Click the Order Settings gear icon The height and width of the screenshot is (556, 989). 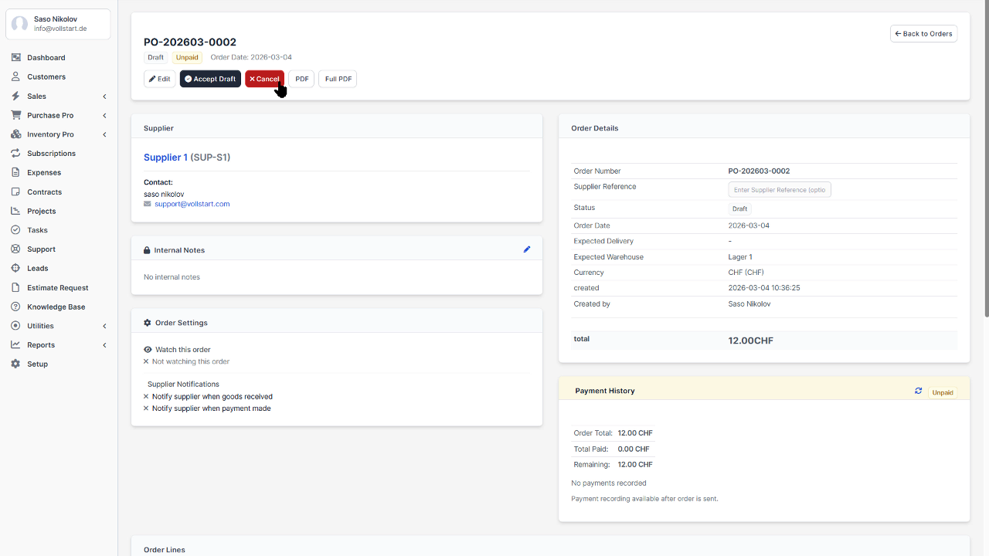(148, 323)
